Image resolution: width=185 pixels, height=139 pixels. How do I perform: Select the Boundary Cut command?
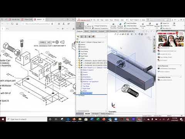click(166, 28)
